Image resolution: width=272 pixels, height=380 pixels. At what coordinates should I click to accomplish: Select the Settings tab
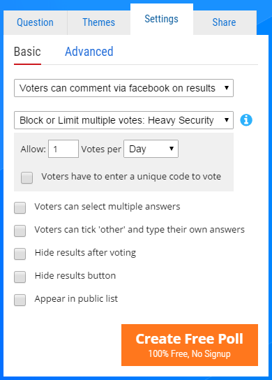point(162,19)
